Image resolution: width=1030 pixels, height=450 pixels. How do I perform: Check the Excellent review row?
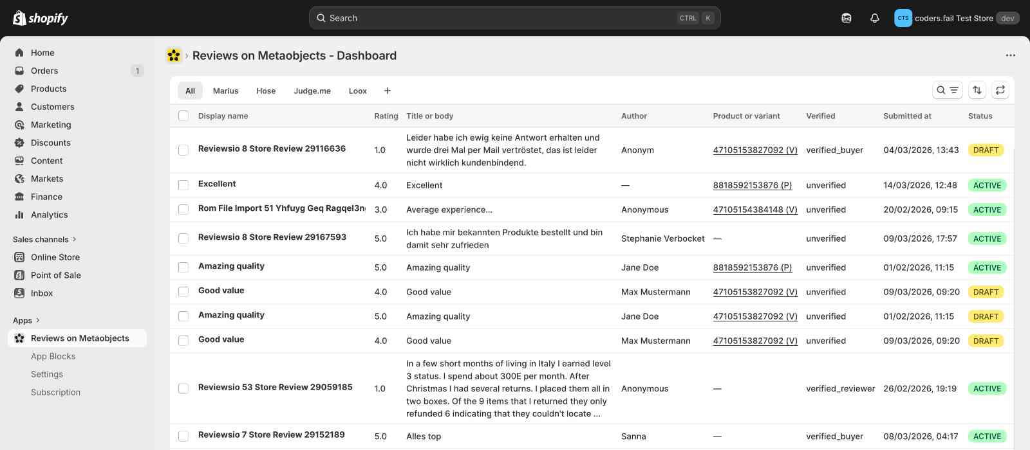point(183,185)
